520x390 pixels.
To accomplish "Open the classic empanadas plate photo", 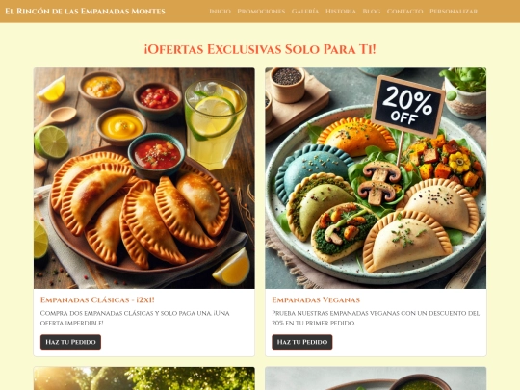I will [x=144, y=178].
